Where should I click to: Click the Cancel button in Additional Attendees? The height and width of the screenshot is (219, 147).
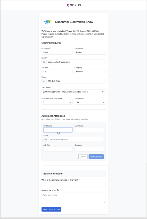click(83, 157)
